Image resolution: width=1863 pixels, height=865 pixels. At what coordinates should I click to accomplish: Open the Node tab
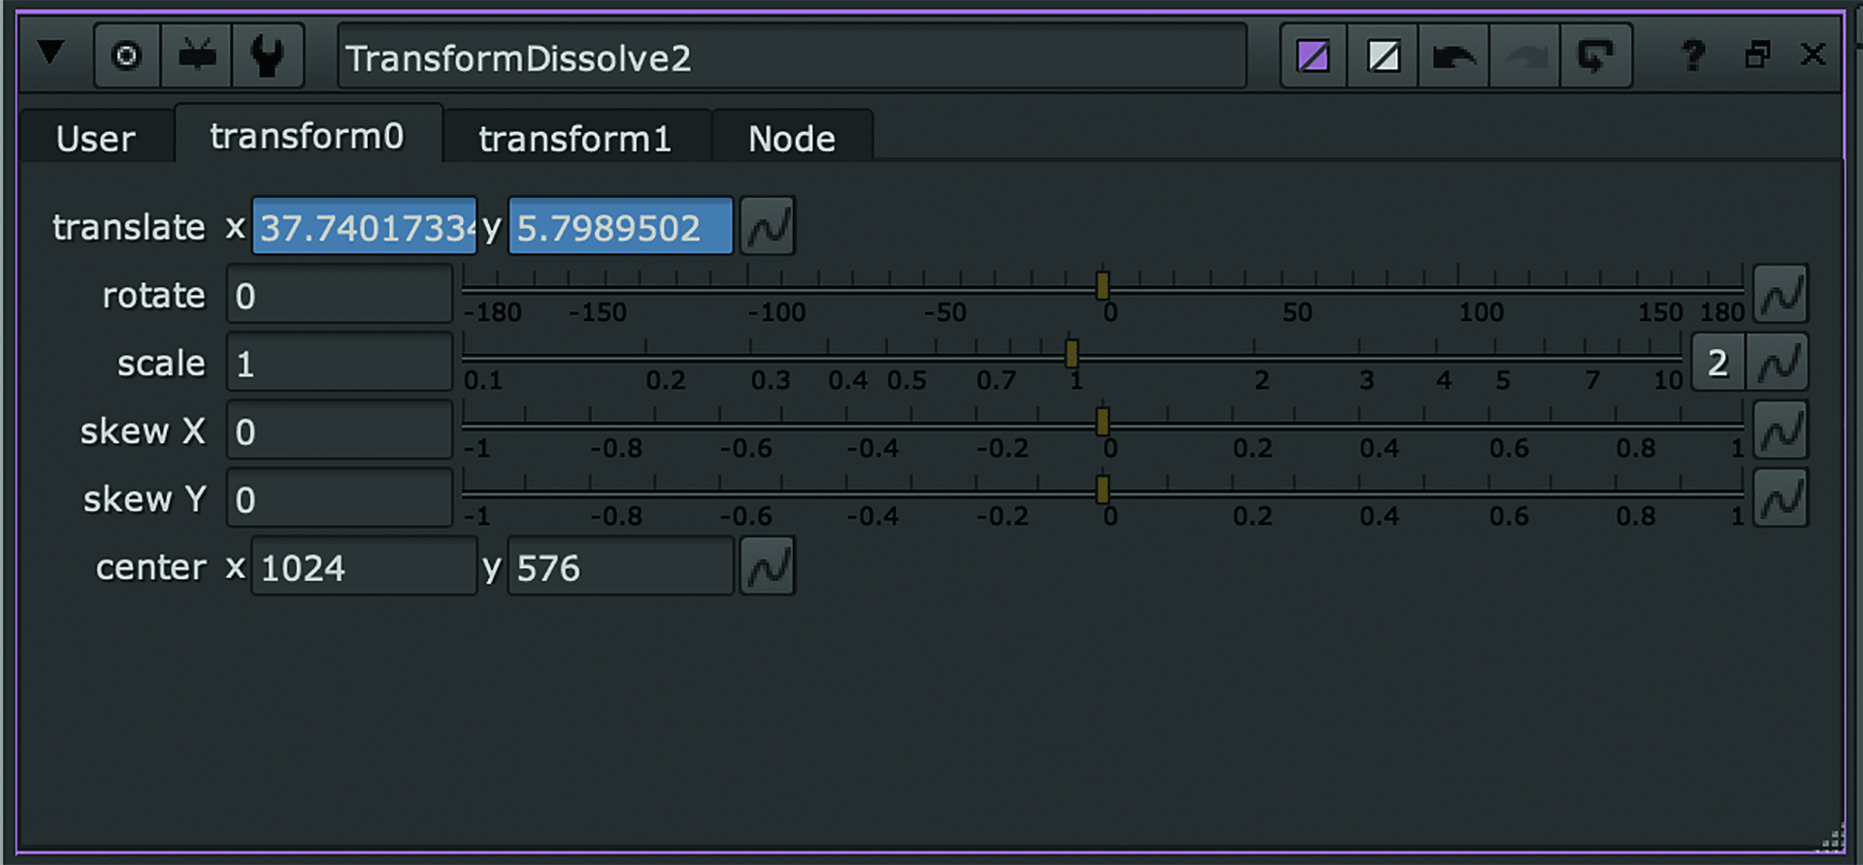[x=791, y=137]
